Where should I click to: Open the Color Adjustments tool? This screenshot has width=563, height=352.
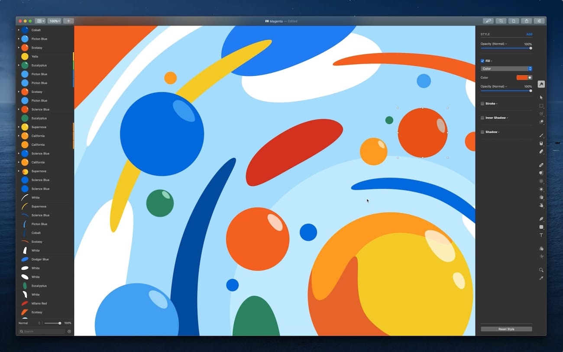(x=541, y=249)
